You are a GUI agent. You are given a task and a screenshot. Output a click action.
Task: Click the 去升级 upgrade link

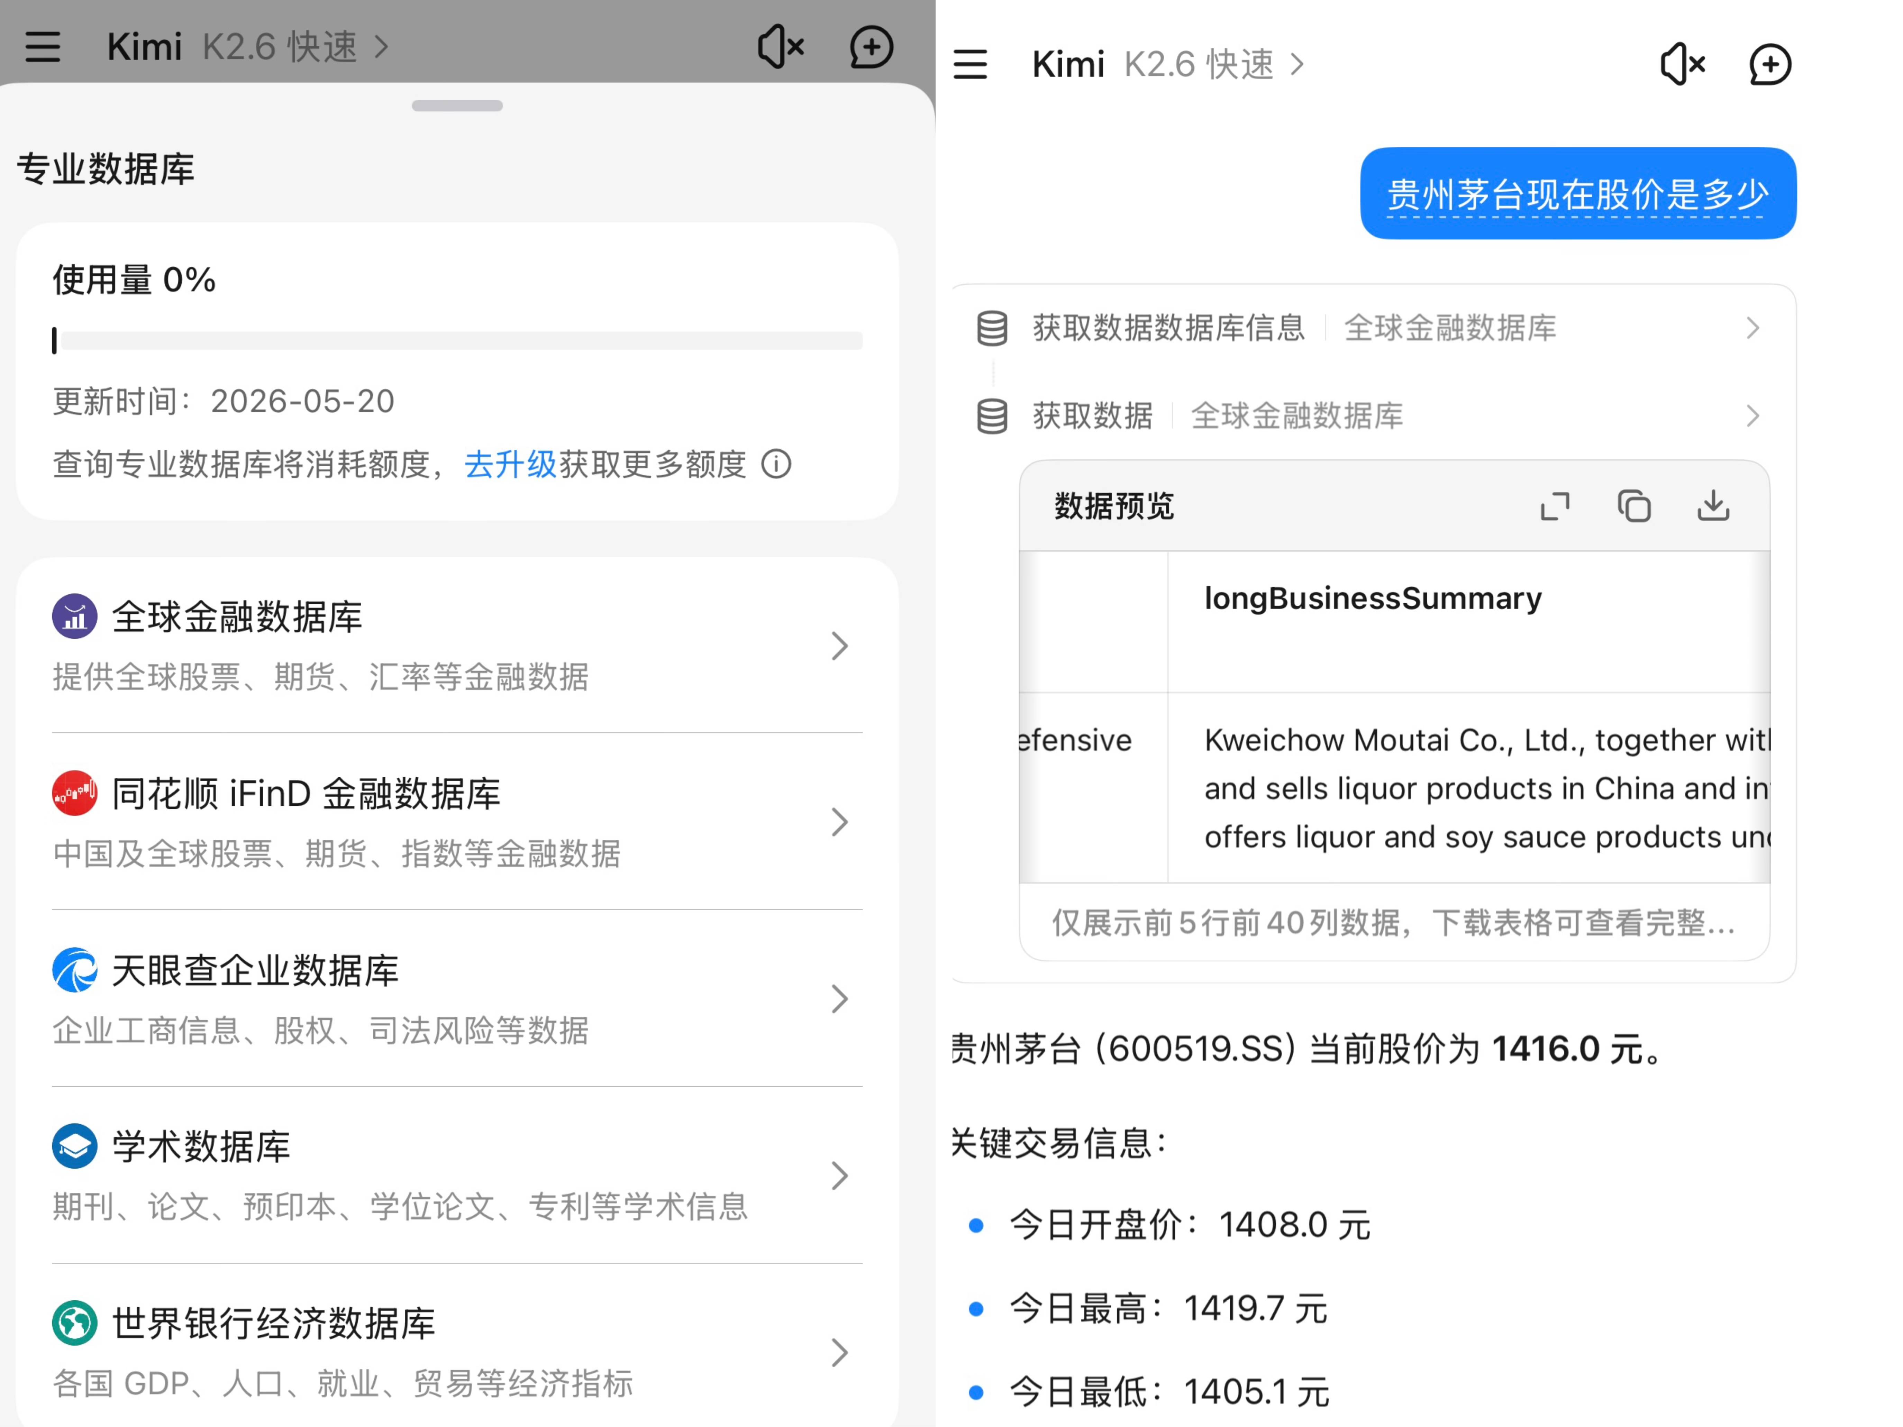tap(510, 465)
